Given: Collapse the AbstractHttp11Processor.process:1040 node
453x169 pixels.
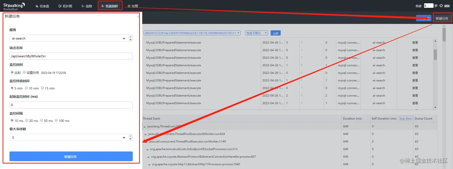Looking at the screenshot, I should (x=150, y=165).
